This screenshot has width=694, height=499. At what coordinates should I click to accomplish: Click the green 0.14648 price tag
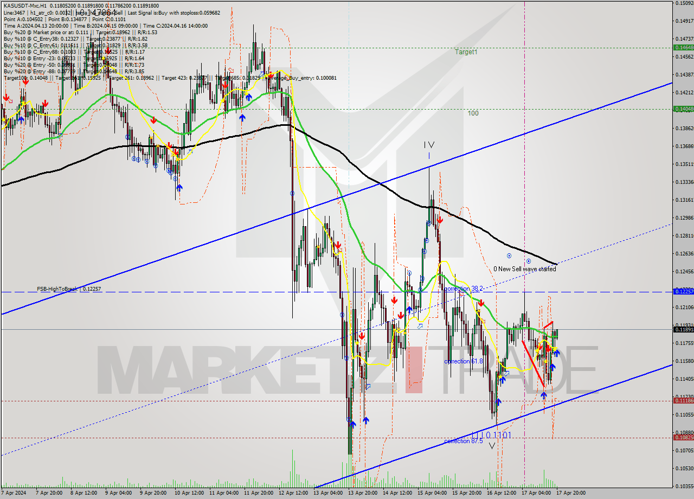point(683,48)
